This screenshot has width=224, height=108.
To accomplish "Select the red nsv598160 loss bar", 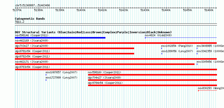I will (x=153, y=75).
